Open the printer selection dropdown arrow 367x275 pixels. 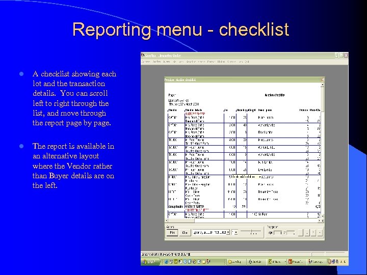(228, 232)
